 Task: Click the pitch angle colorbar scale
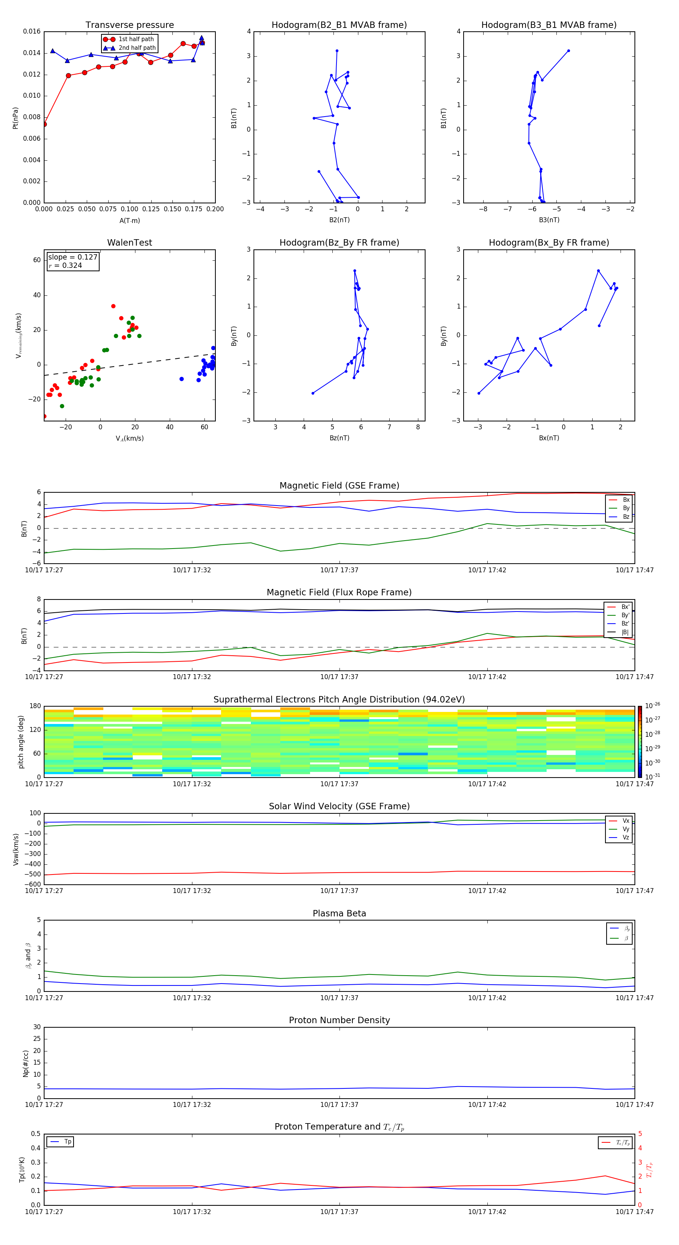[x=639, y=741]
